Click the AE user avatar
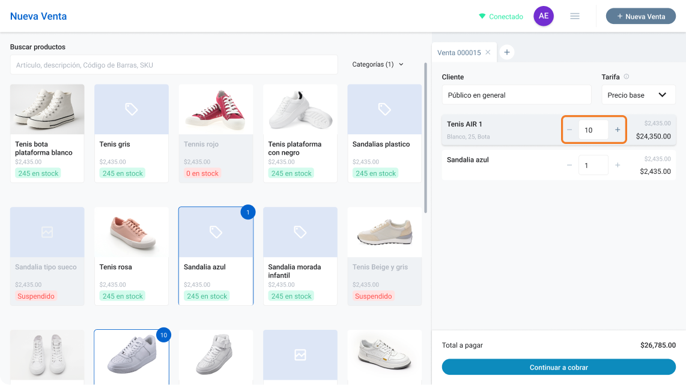This screenshot has width=686, height=385. coord(544,16)
